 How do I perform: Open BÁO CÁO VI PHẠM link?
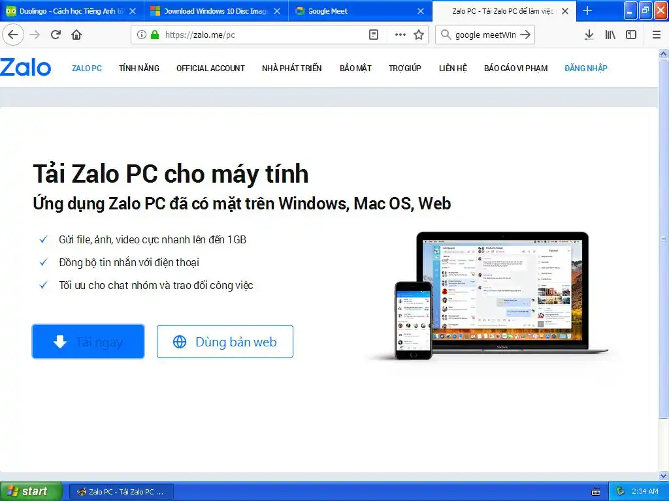(x=516, y=68)
